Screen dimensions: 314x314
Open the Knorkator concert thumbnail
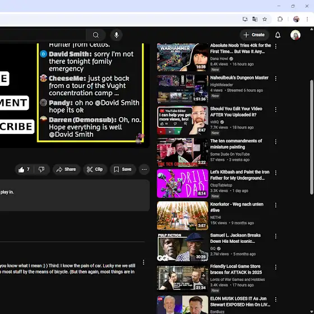[x=182, y=216]
